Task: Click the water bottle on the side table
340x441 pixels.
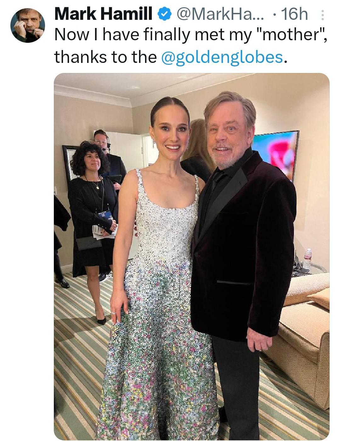Action: (308, 259)
